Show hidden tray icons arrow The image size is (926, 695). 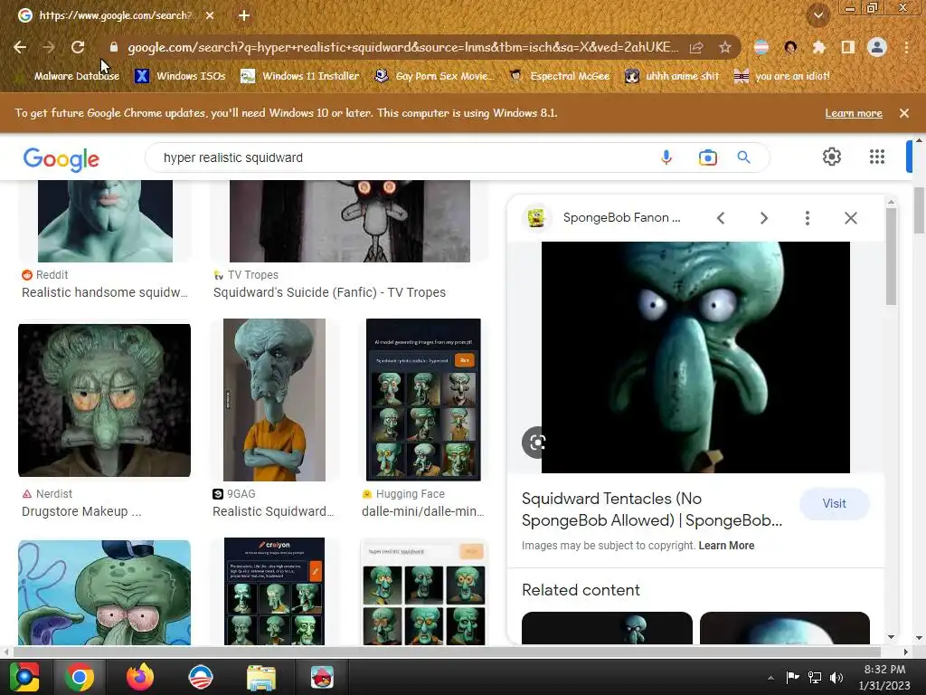770,678
